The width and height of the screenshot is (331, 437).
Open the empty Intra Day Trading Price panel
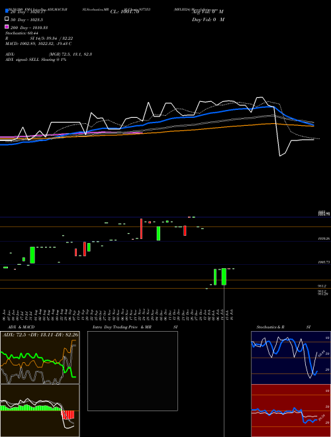coord(132,371)
